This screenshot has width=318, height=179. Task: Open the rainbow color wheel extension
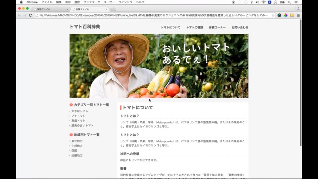pyautogui.click(x=285, y=15)
